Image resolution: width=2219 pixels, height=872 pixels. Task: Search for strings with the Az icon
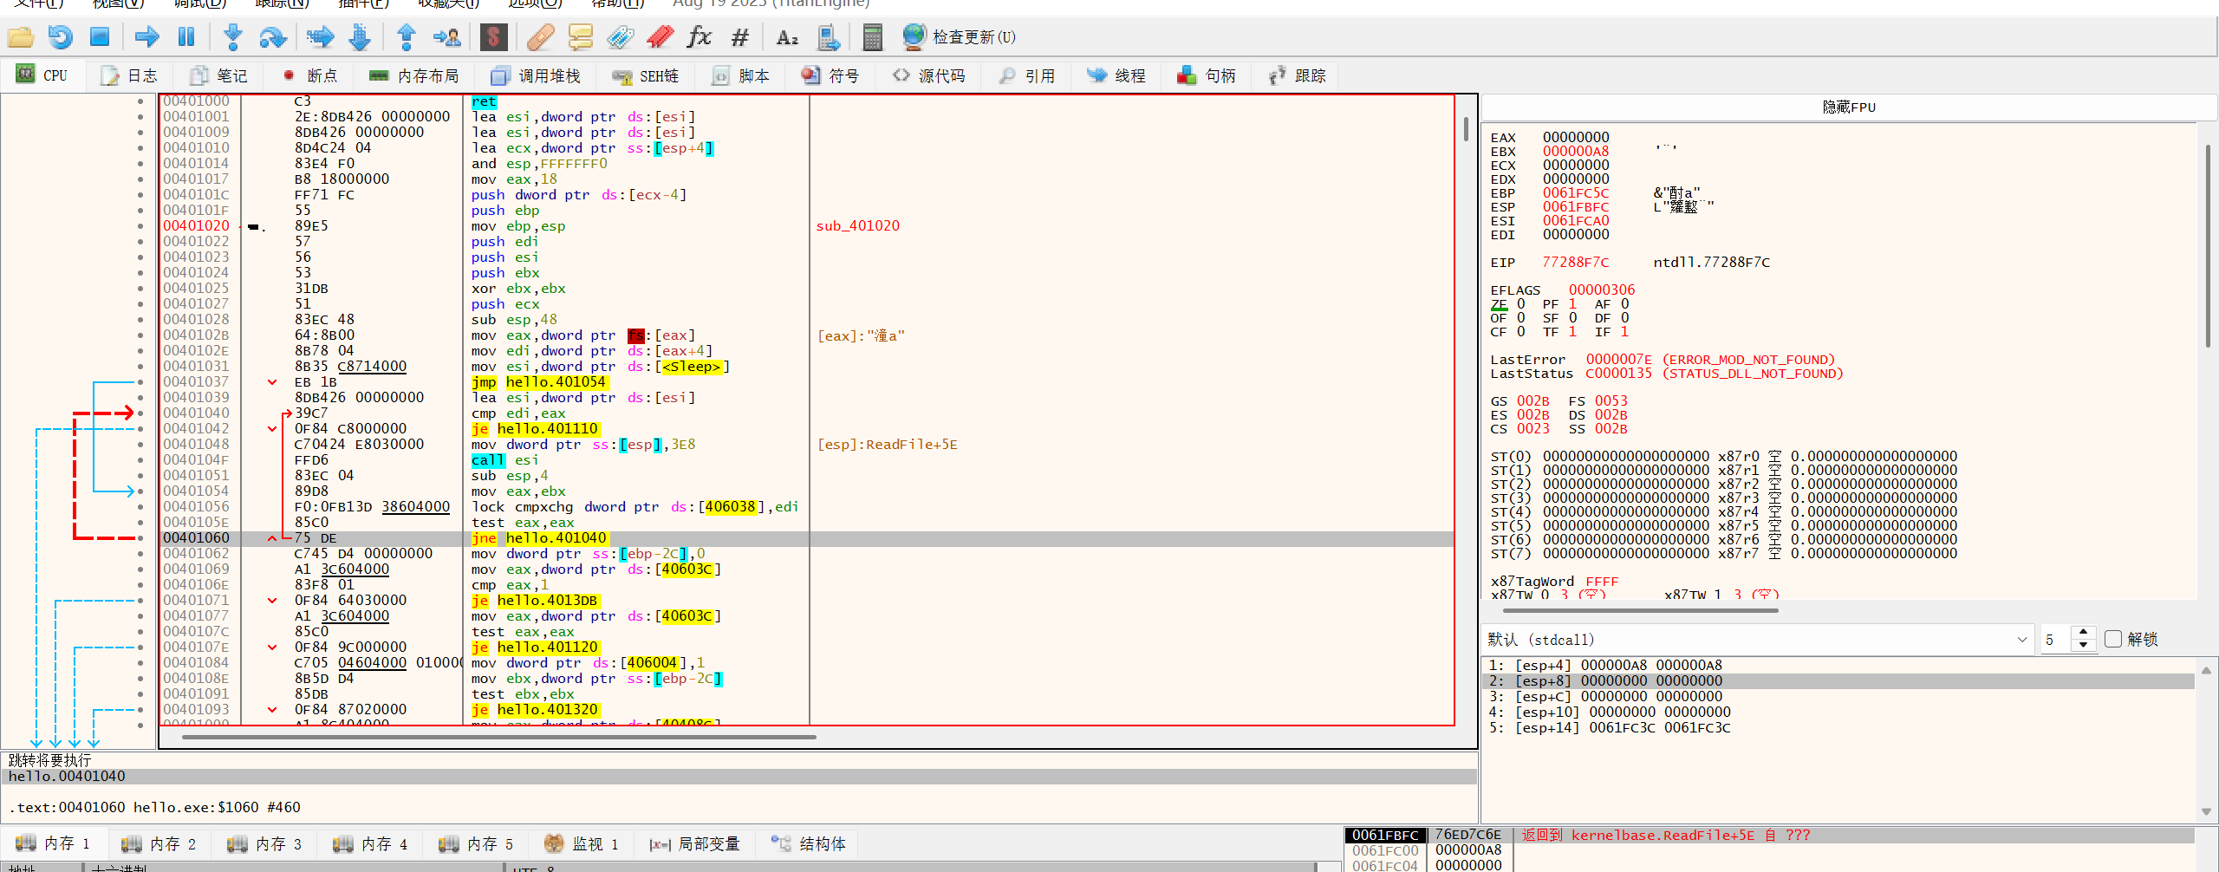[787, 37]
